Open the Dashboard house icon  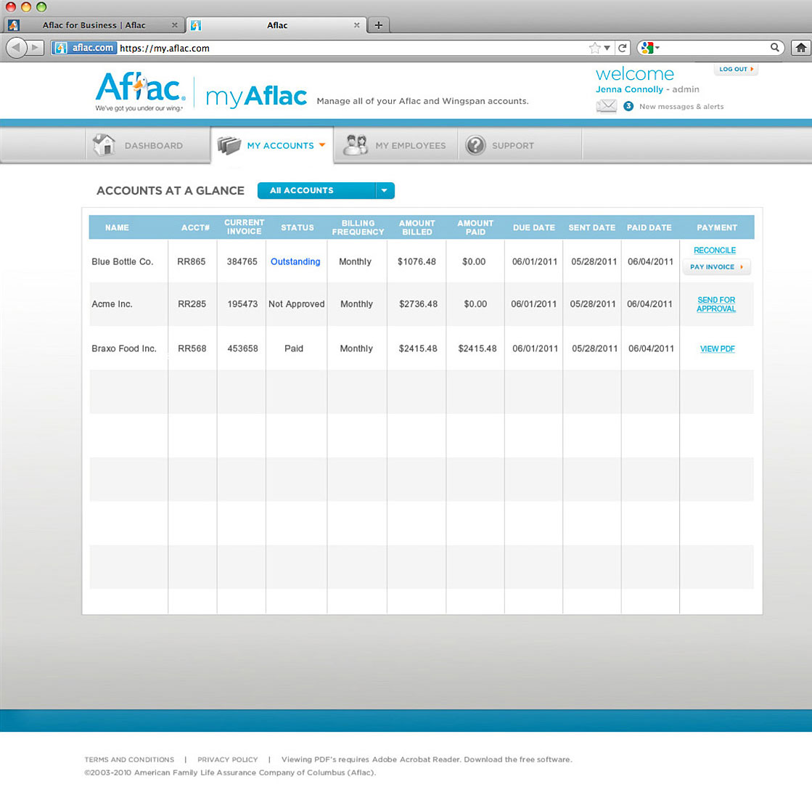point(104,144)
